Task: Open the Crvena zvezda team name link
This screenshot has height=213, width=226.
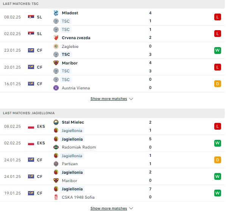Action: click(76, 38)
